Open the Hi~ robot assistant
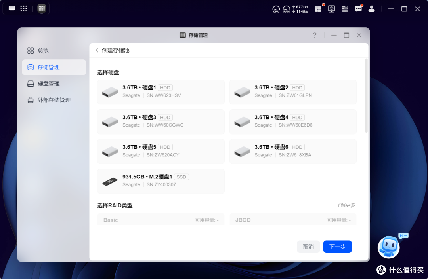Image resolution: width=428 pixels, height=279 pixels. click(389, 247)
